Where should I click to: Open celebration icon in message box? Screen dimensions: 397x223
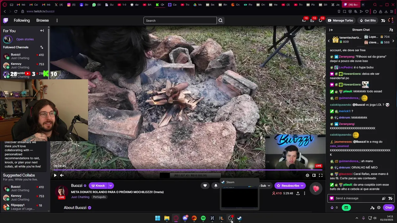click(384, 198)
